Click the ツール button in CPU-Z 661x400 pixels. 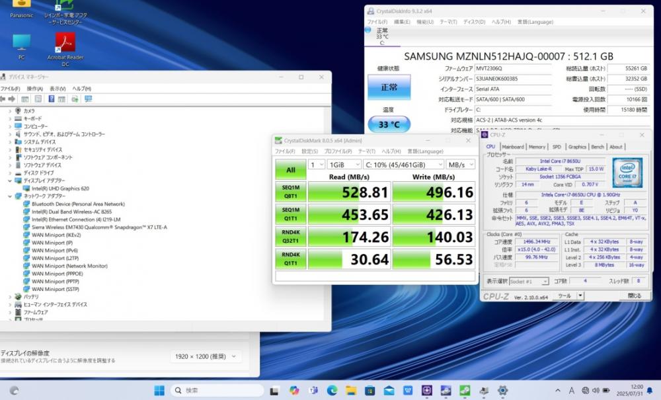[x=564, y=296]
